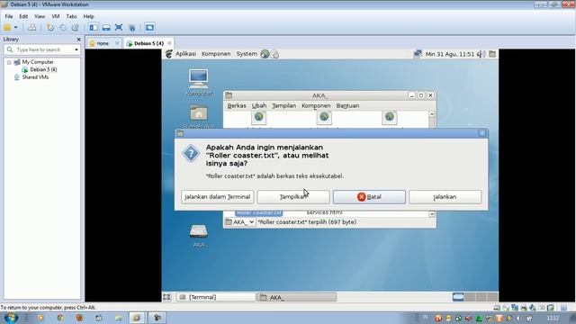Open the Aplikasi menu in GNOME panel
576x324 pixels.
coord(185,54)
